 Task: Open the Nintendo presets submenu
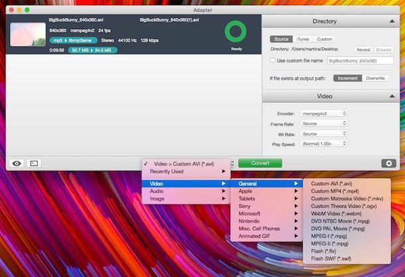(x=266, y=221)
